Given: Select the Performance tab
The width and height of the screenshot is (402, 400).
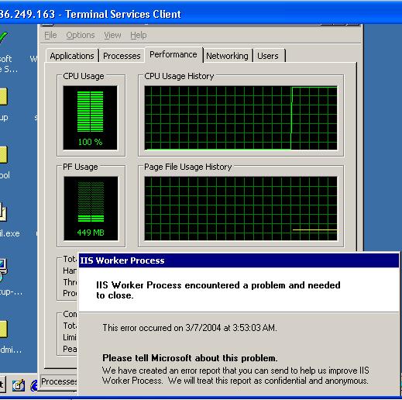Looking at the screenshot, I should 174,54.
